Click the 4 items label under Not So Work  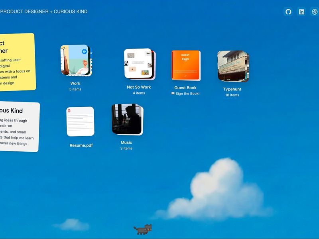click(x=138, y=92)
